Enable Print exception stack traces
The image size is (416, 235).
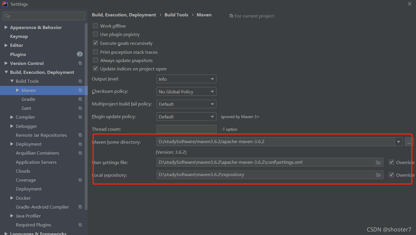coord(95,52)
